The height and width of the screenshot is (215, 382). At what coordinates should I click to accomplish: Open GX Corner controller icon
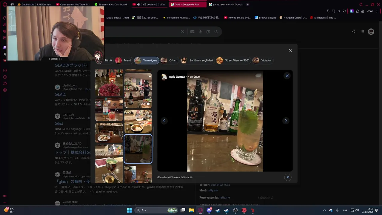(12, 4)
